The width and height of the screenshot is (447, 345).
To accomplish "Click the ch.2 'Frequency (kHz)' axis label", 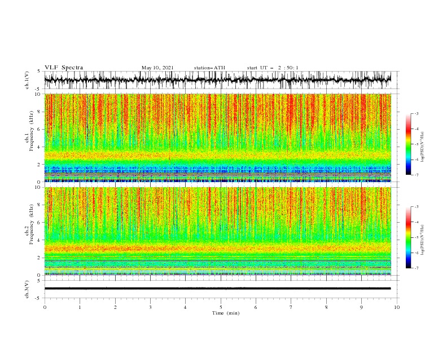I will (31, 224).
